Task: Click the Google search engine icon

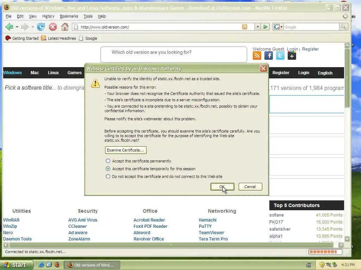Action: 276,27
